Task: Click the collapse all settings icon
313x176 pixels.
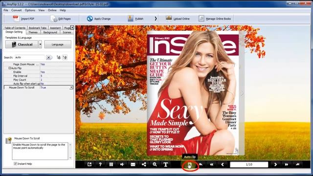Action: coord(65,58)
